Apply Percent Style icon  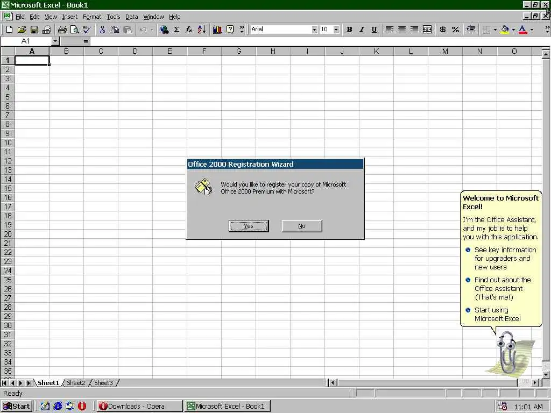[x=455, y=30]
